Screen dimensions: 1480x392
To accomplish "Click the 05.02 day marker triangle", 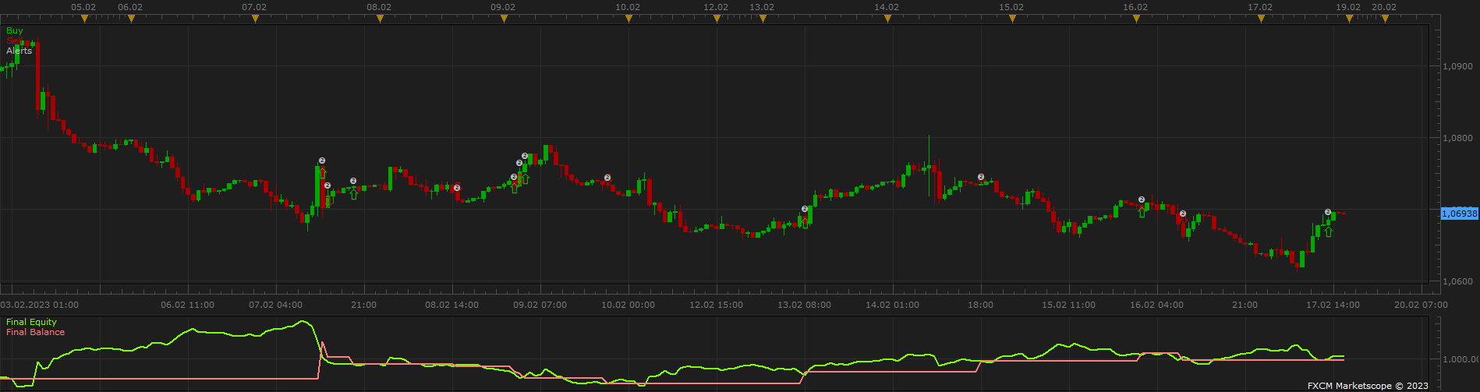I will tap(84, 19).
